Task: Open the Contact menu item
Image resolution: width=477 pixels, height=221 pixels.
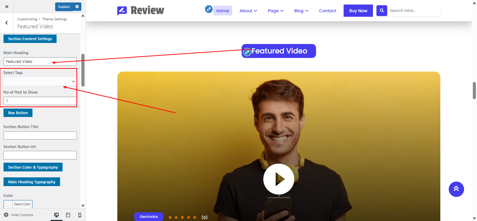Action: [x=328, y=11]
